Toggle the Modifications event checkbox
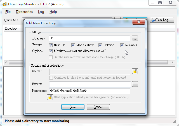 [x=73, y=45]
